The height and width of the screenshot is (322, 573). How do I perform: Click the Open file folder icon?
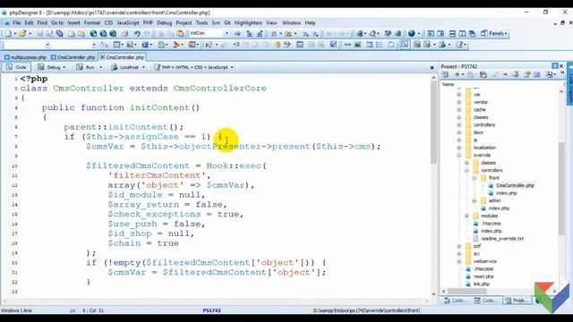pos(22,34)
